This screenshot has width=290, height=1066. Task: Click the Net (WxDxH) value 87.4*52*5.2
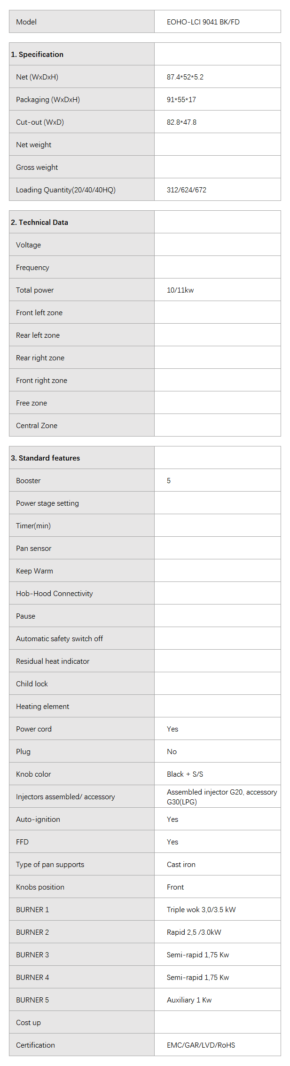[185, 77]
